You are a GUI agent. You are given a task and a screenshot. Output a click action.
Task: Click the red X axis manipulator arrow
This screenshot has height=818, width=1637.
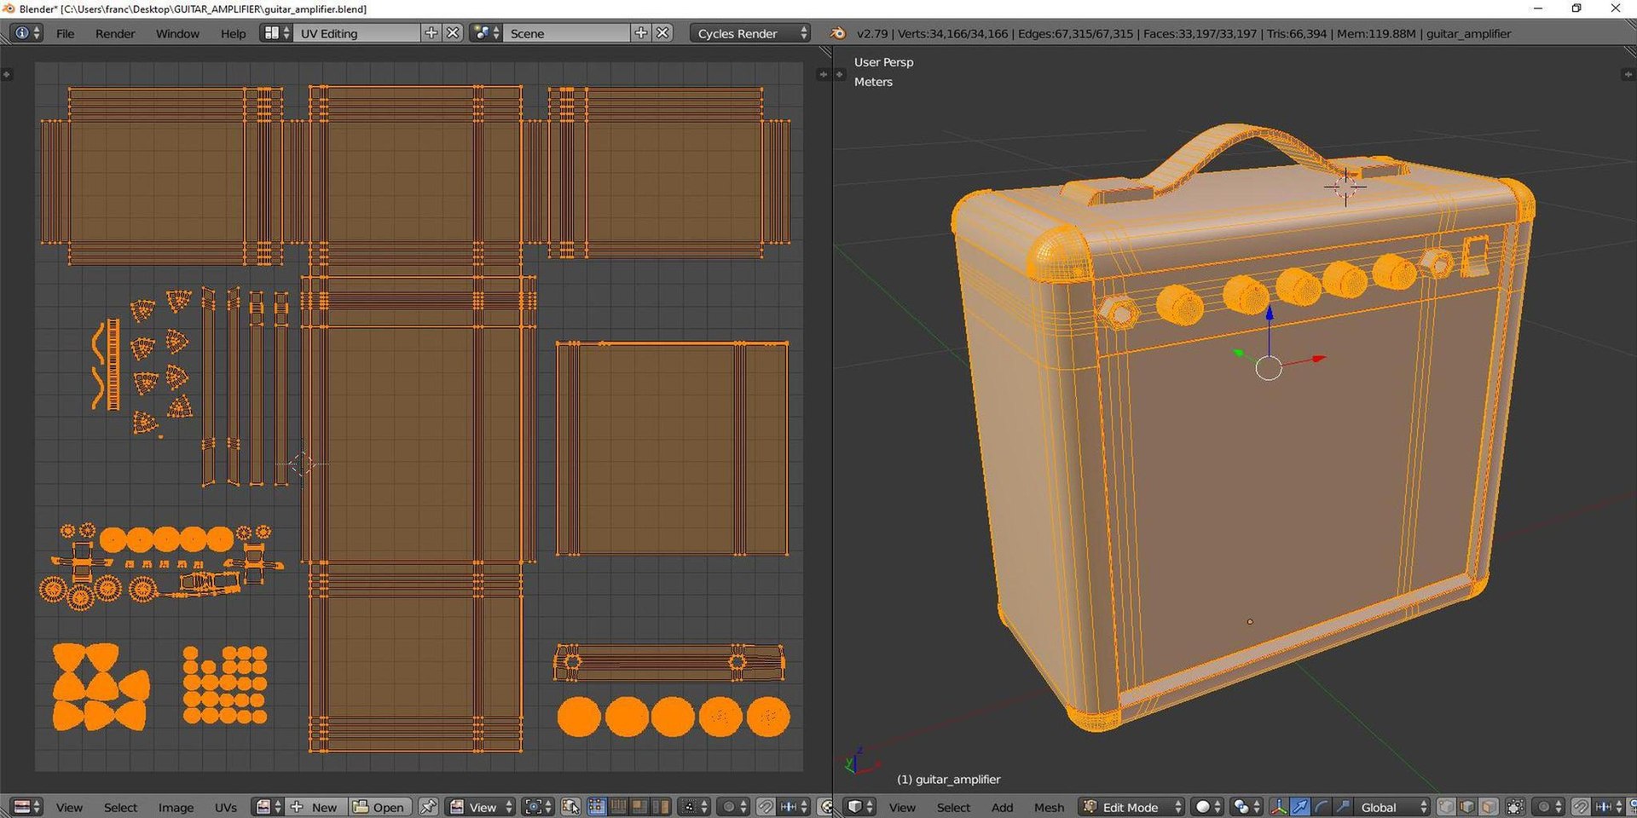pos(1319,359)
